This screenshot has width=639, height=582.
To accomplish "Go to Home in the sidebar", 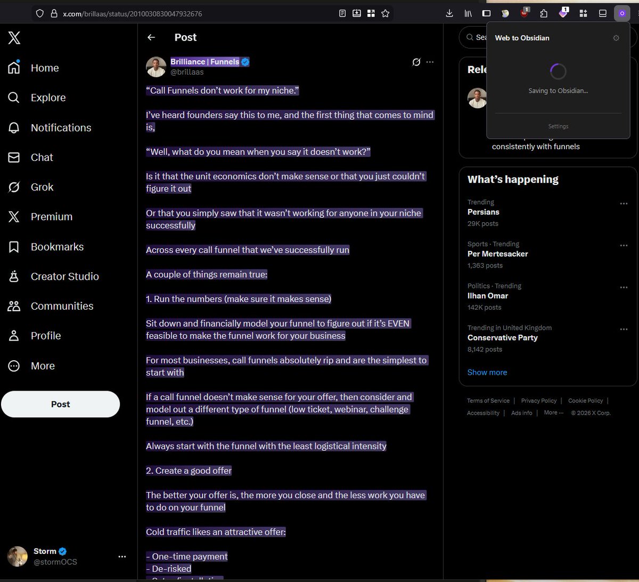I will point(34,68).
